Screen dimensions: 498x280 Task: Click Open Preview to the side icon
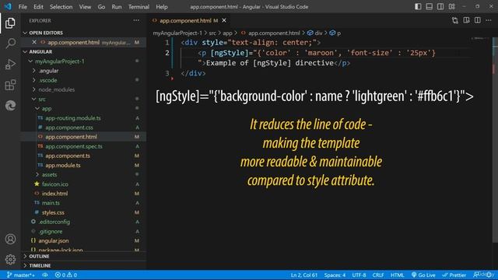tap(466, 21)
